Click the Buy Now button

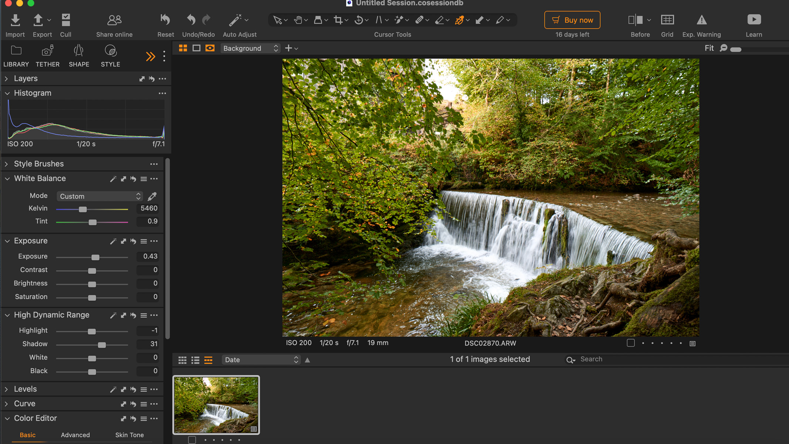pyautogui.click(x=573, y=20)
